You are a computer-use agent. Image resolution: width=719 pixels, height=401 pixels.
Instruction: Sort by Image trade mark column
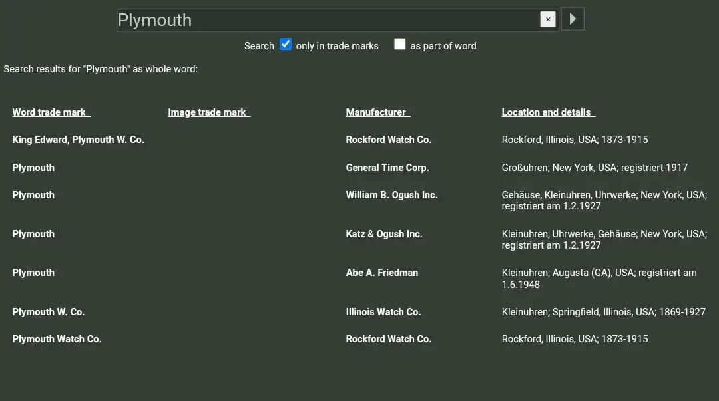208,112
